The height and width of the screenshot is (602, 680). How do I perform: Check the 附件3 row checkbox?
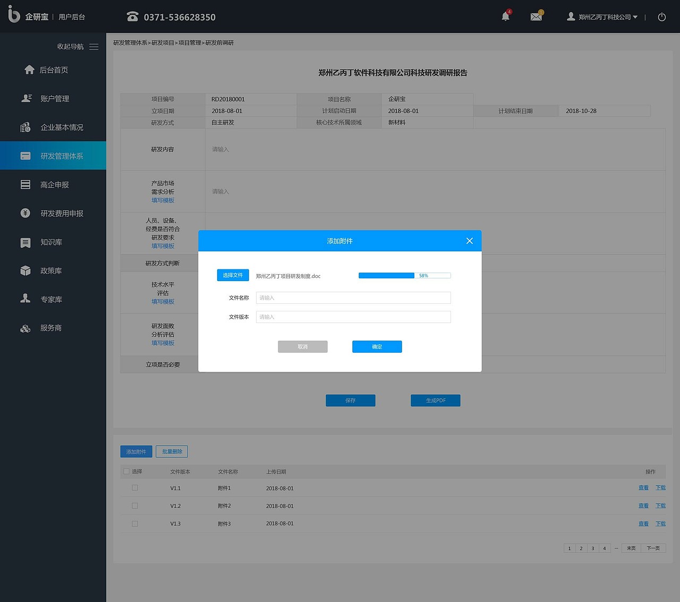[x=135, y=524]
